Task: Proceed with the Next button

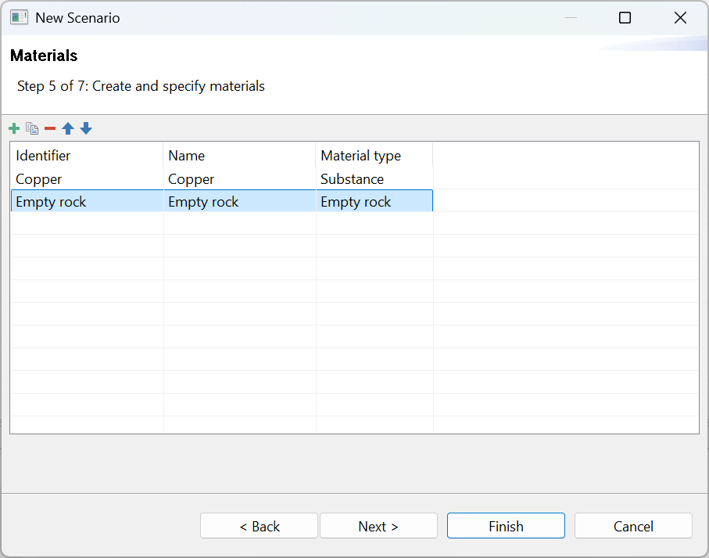Action: tap(378, 526)
